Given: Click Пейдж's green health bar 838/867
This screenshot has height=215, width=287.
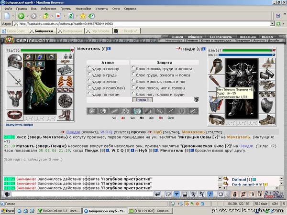Looking at the screenshot, I should 247,50.
